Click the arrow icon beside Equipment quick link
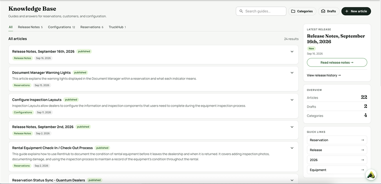 click(363, 170)
